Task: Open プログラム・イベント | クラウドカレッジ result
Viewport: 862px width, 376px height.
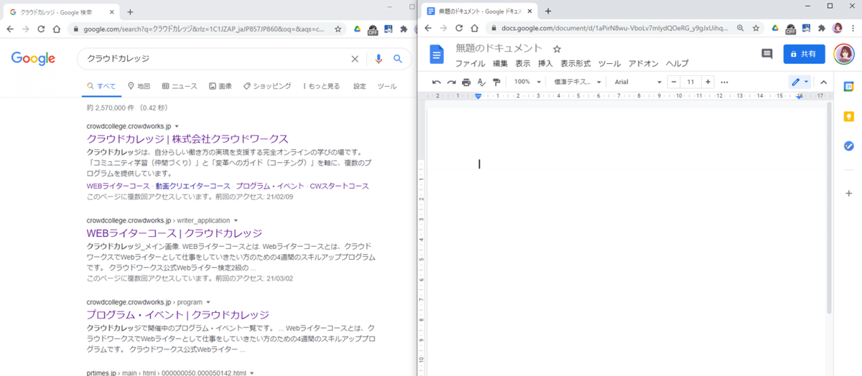Action: click(x=177, y=315)
